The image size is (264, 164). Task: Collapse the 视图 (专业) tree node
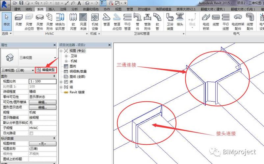click(61, 51)
